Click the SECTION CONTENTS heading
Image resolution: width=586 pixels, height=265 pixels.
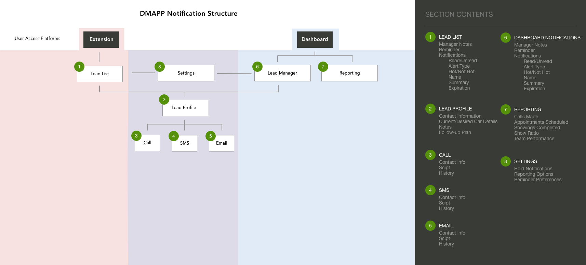(x=459, y=14)
